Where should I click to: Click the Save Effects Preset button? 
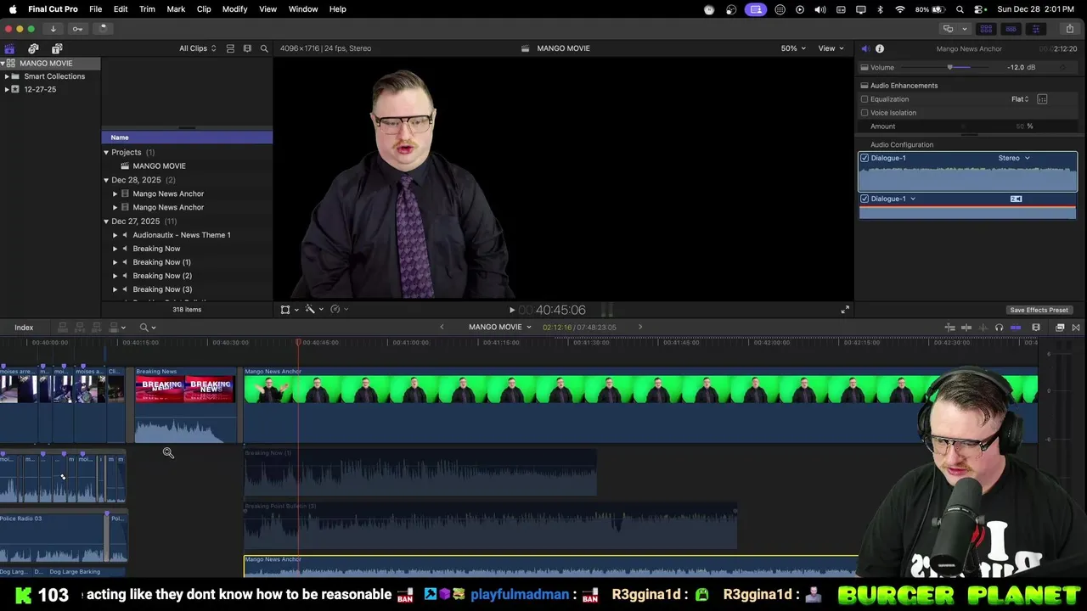click(1039, 310)
